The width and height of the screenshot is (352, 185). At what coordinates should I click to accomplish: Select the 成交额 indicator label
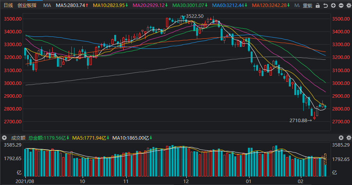pyautogui.click(x=17, y=138)
